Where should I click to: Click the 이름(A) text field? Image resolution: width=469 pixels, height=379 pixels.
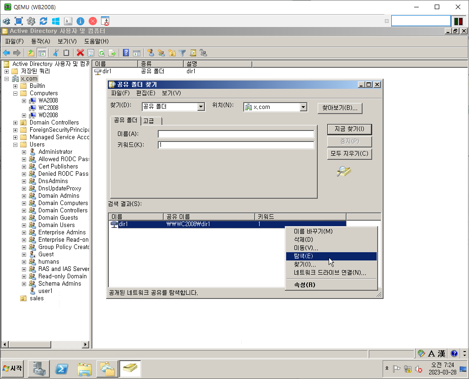[236, 134]
